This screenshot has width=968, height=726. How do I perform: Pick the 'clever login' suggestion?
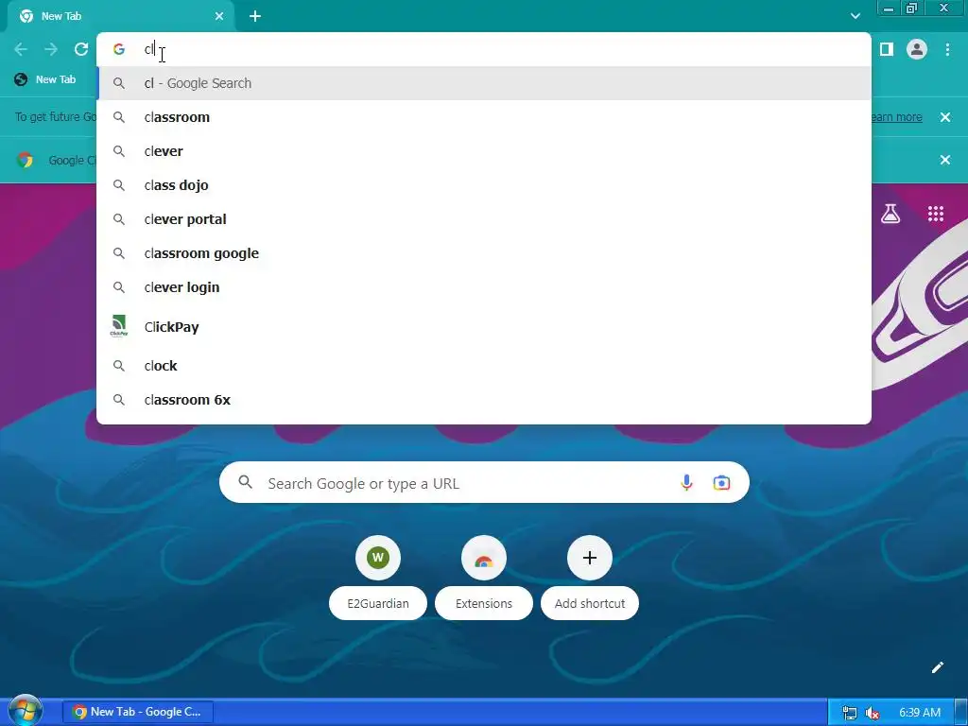point(484,287)
